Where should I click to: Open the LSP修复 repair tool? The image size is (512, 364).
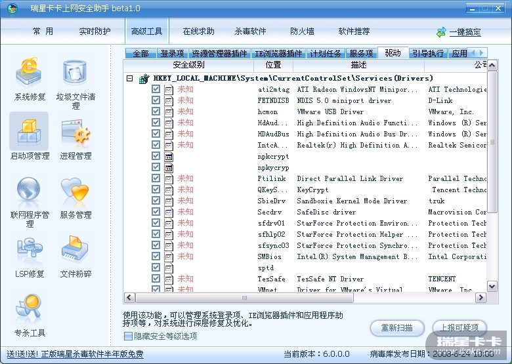[x=30, y=258]
